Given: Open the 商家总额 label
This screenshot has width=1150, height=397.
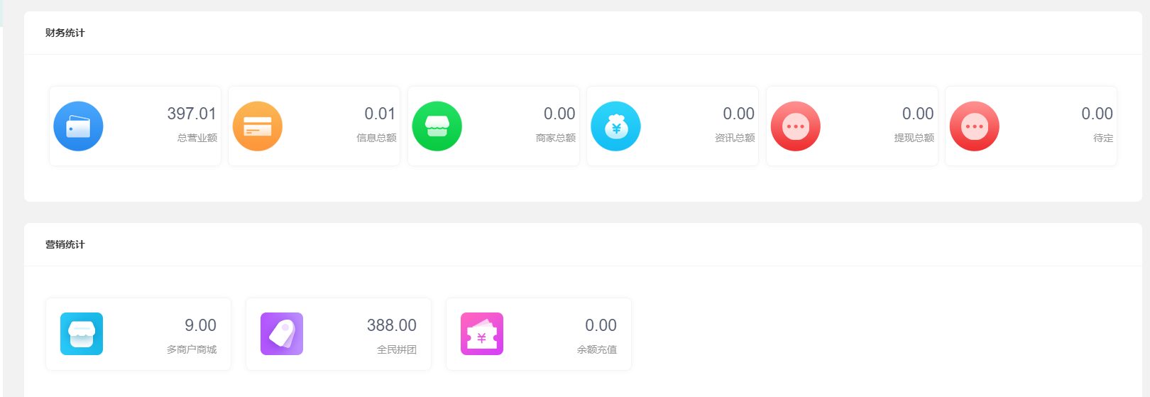Looking at the screenshot, I should [x=556, y=138].
